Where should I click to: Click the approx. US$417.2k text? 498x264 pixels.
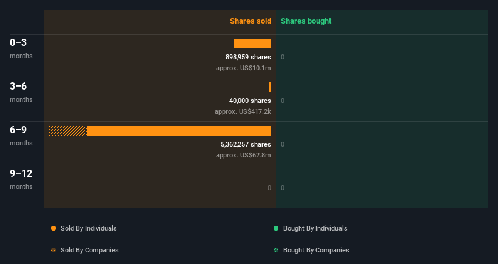coord(243,111)
